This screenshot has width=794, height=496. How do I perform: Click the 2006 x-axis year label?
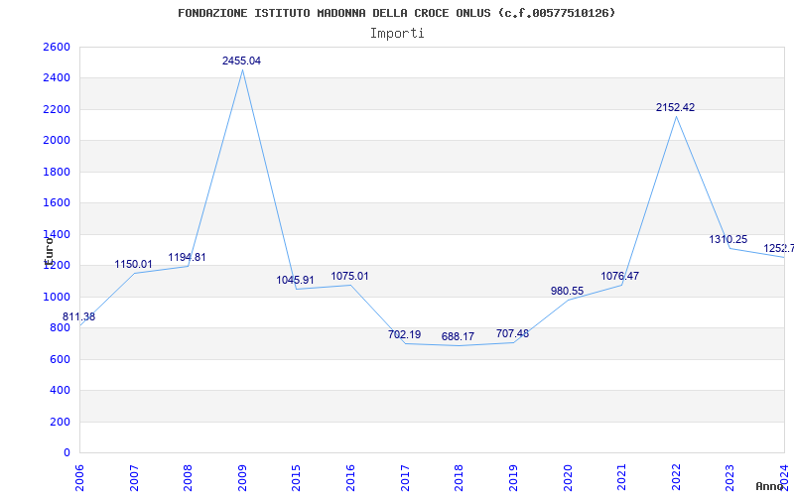tap(79, 477)
